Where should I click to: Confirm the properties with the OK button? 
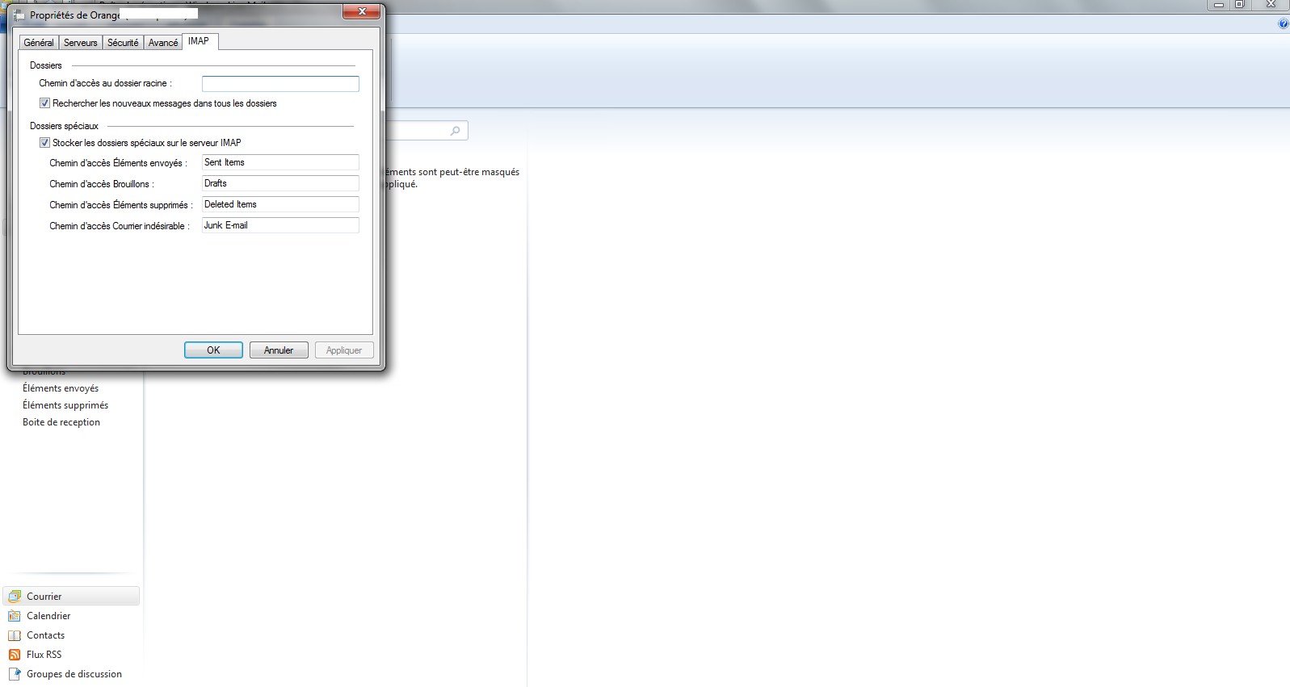tap(213, 350)
